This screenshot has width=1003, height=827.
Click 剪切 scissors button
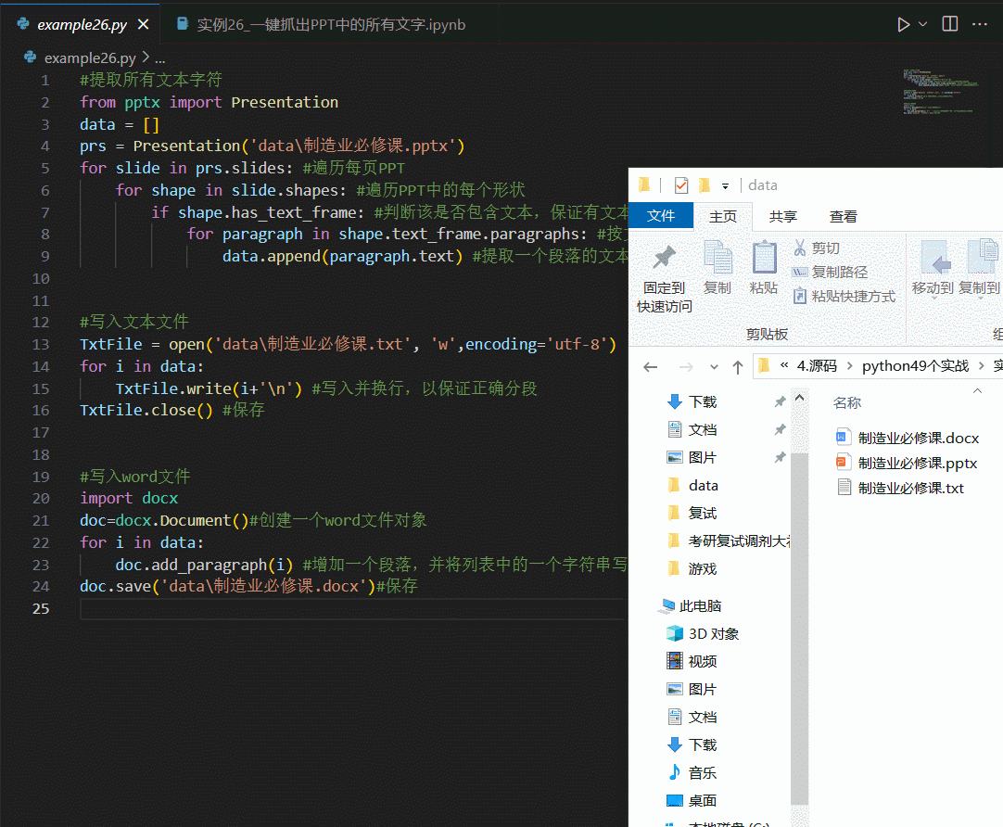(817, 248)
